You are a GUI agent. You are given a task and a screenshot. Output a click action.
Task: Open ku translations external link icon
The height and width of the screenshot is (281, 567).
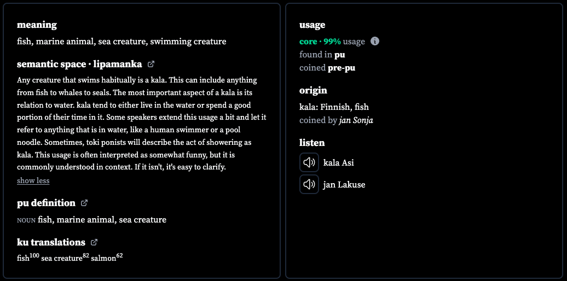point(94,242)
